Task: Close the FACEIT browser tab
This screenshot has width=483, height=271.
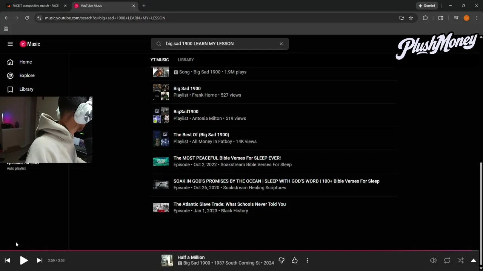Action: [x=65, y=6]
